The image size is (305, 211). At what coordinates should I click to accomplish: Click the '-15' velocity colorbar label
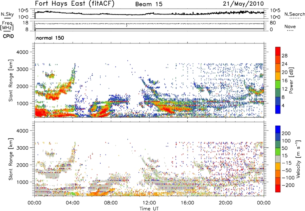point(287,163)
